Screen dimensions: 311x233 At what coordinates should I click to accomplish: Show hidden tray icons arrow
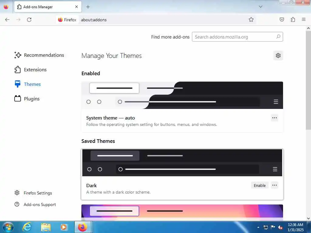tap(258, 227)
